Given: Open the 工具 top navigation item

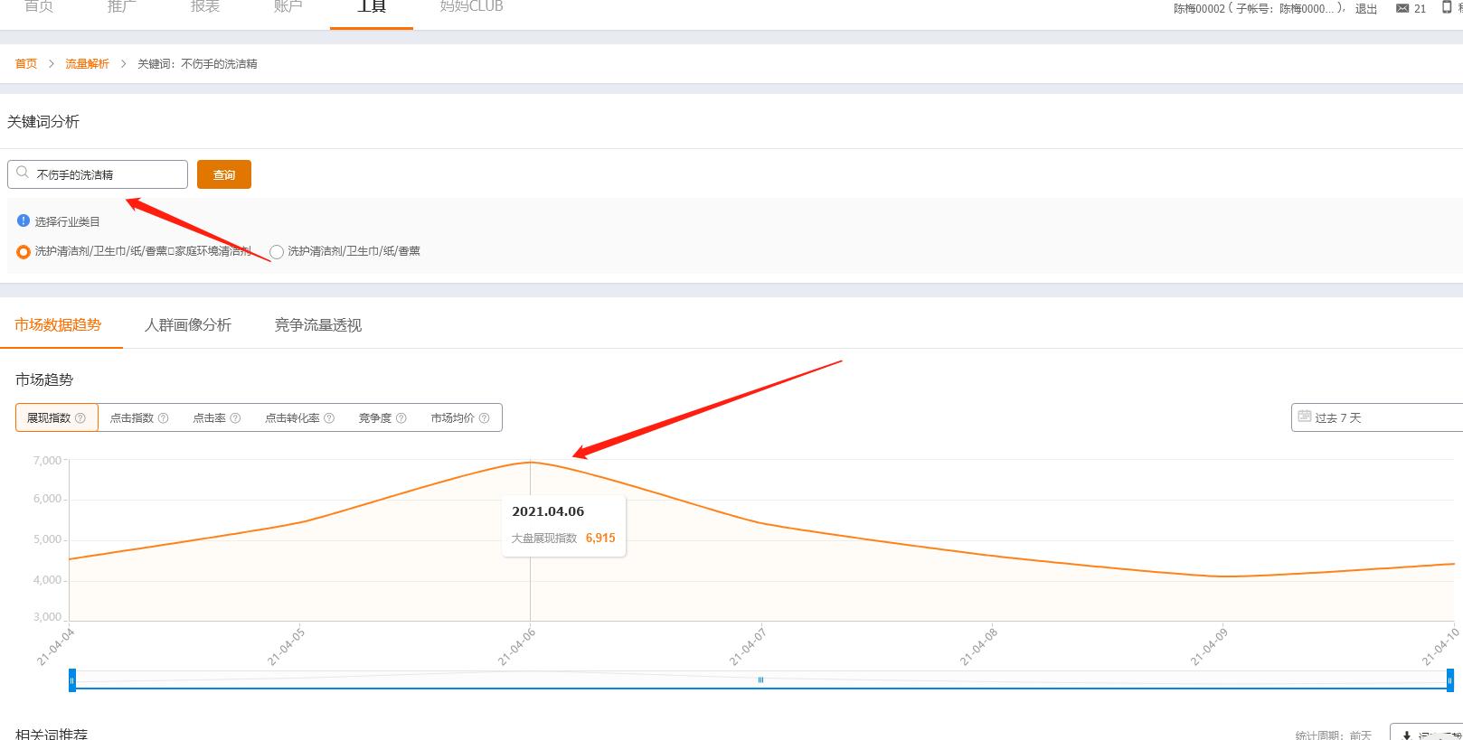Looking at the screenshot, I should (372, 7).
